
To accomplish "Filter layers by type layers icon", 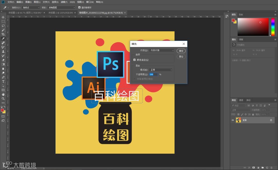I will click(257, 106).
